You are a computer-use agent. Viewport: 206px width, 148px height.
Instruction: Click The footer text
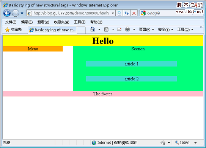point(103,94)
